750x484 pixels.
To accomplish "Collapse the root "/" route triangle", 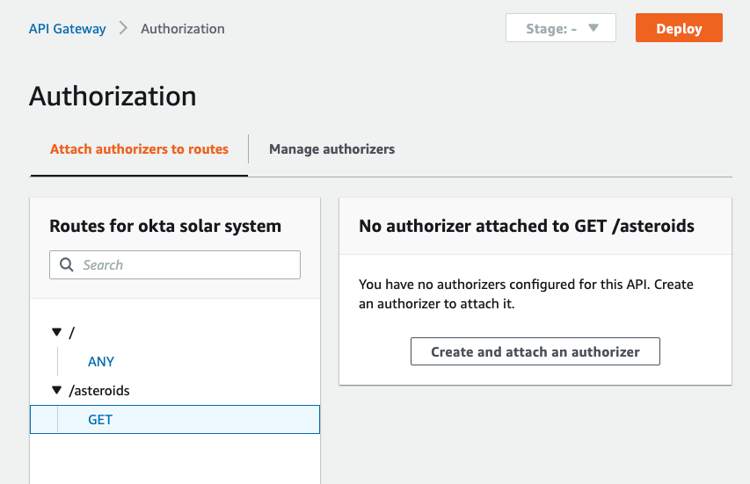I will coord(57,332).
